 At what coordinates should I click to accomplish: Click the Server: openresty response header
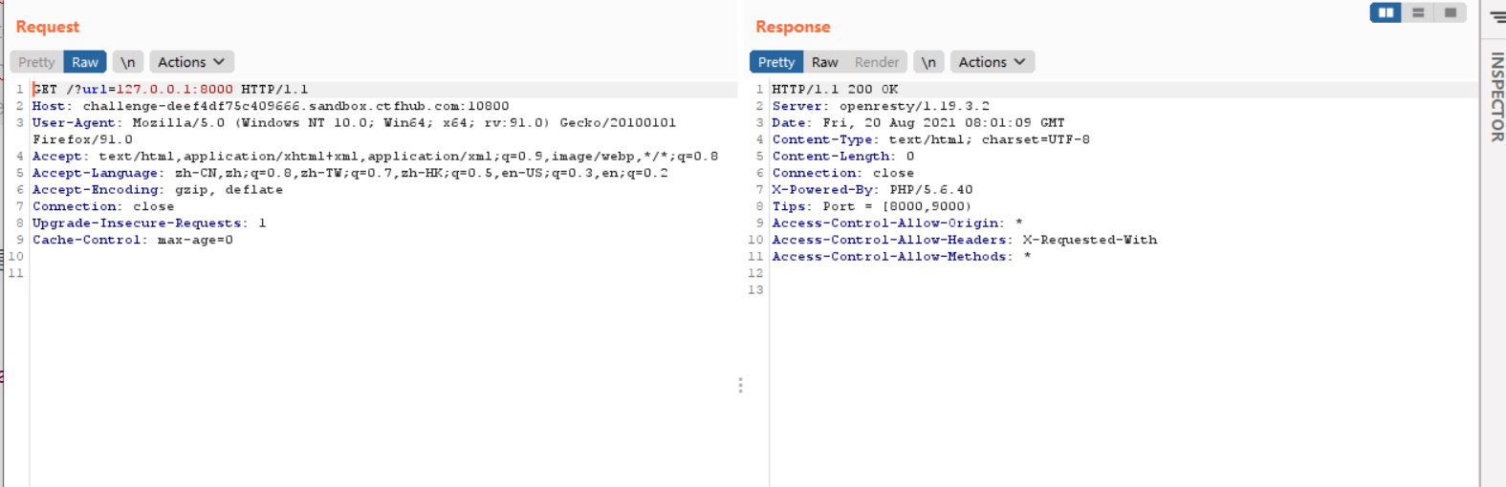click(x=881, y=106)
